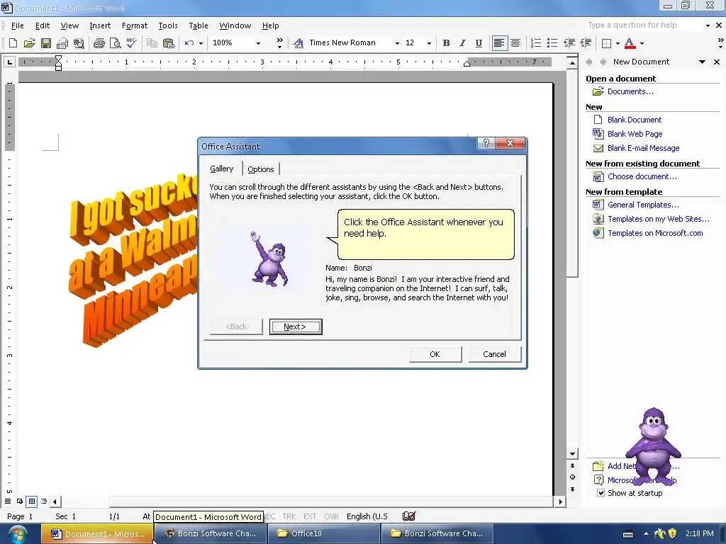
Task: Click Next to see another assistant
Action: 296,327
